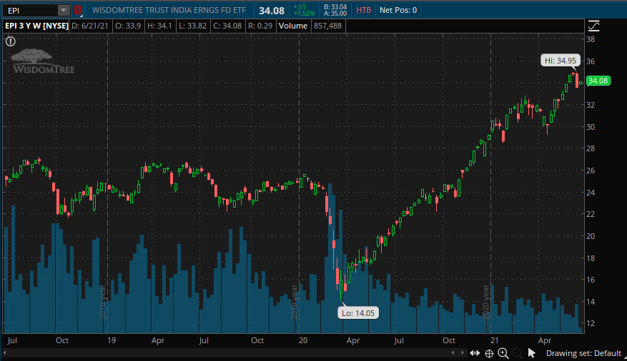Open the symbol dropdown arrow next to EPI
This screenshot has height=361, width=627.
(64, 11)
